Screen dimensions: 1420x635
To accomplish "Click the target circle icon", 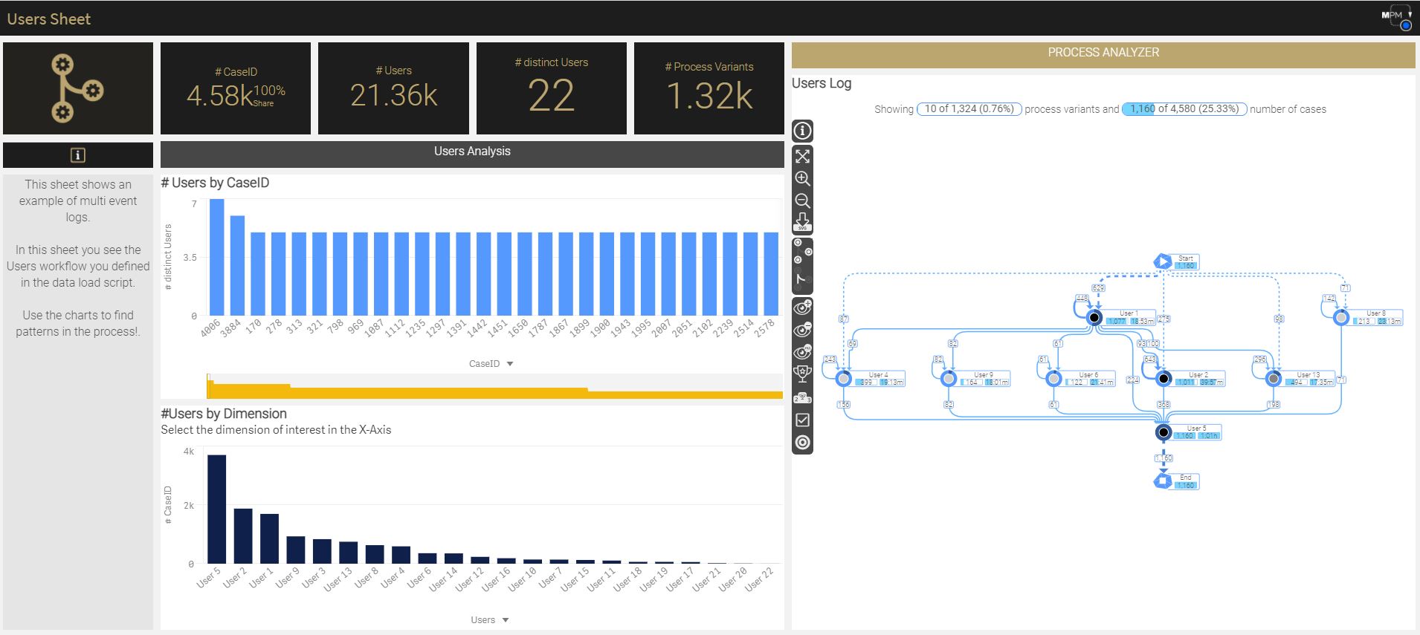I will (x=802, y=443).
